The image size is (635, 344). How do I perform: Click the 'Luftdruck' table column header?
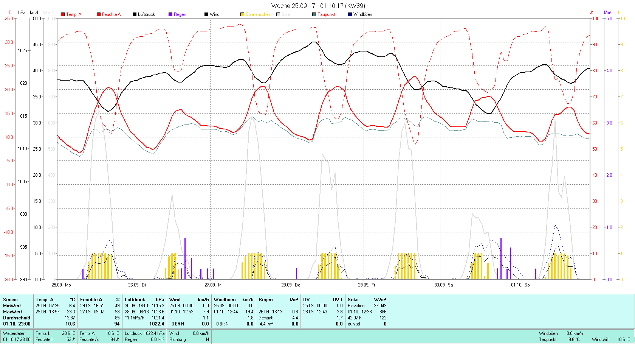(x=135, y=300)
